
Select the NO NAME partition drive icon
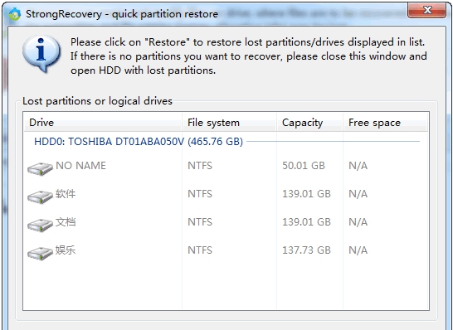[x=40, y=169]
